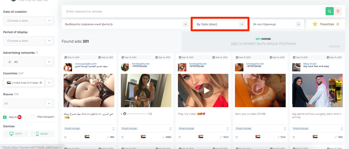
Task: Click the green search button
Action: pyautogui.click(x=329, y=11)
